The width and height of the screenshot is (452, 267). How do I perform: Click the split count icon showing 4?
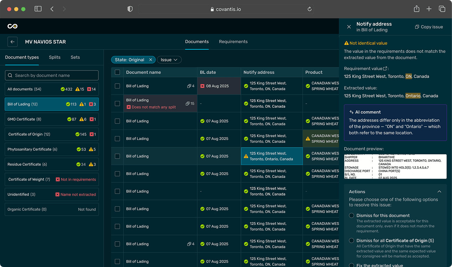[x=190, y=86]
